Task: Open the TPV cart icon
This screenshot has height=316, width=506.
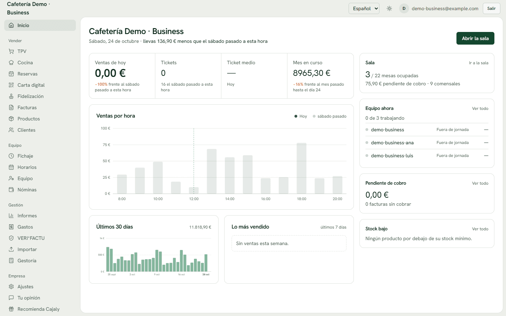Action: click(11, 51)
